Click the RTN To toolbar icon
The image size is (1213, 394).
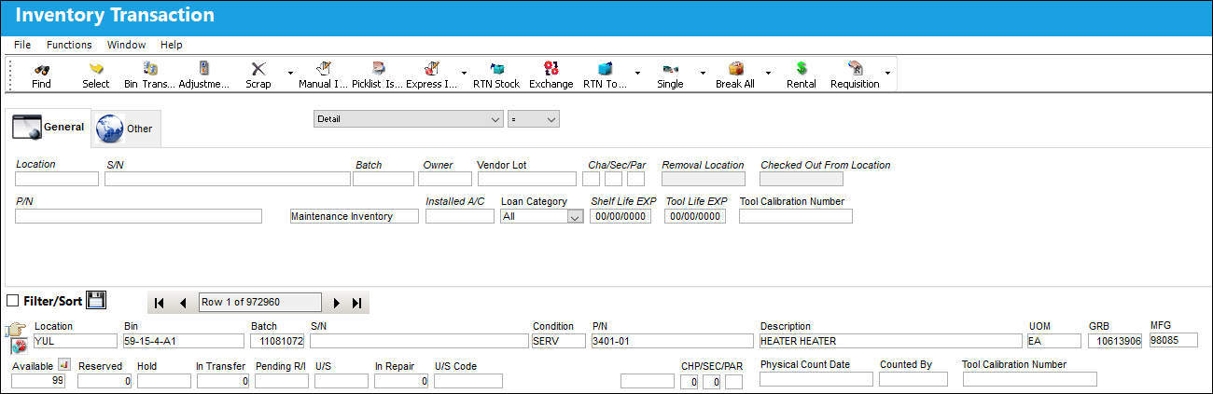click(606, 69)
